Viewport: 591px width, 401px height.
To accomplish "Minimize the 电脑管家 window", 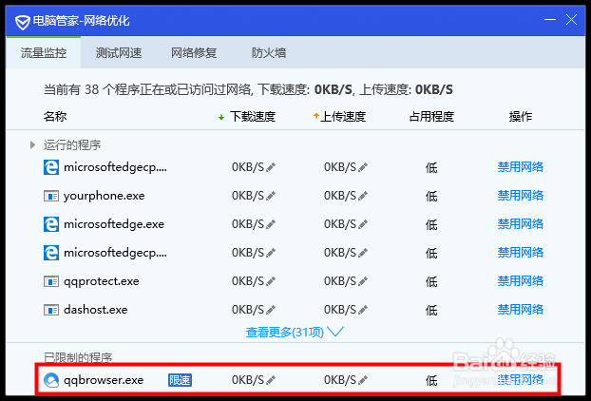I will (x=550, y=20).
